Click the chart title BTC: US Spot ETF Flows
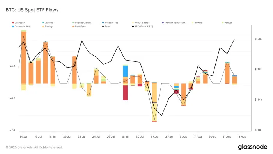Viewport: 273px width, 154px height. (x=32, y=10)
